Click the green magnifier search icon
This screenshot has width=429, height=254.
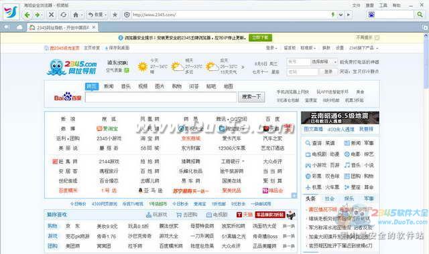[x=420, y=15]
